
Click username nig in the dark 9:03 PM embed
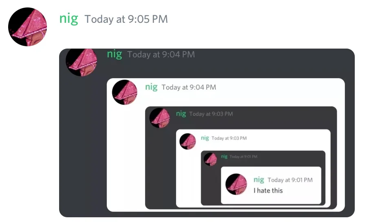pos(181,114)
